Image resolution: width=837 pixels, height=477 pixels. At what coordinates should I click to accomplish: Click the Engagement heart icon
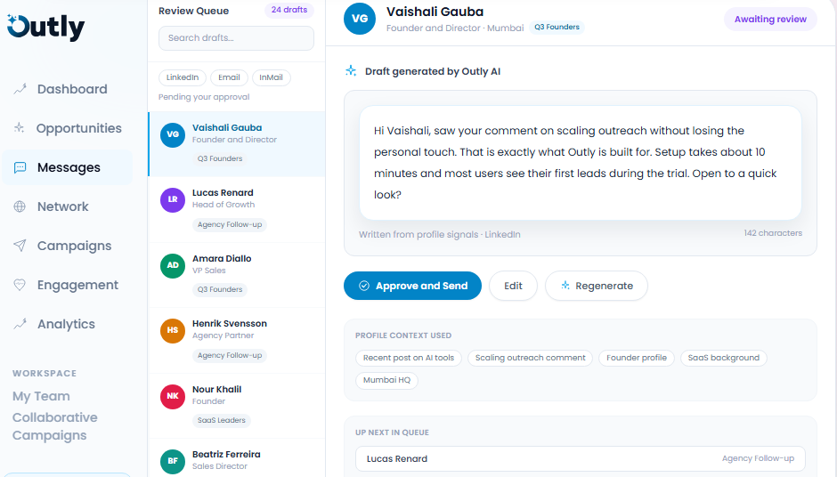(20, 285)
